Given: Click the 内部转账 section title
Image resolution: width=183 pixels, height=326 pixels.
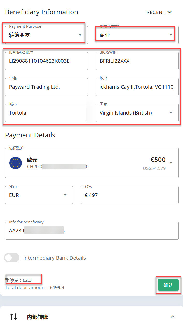Looking at the screenshot, I should [38, 317].
